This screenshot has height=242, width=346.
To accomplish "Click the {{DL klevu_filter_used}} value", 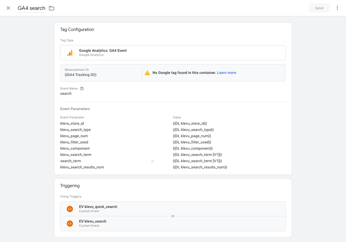I will pyautogui.click(x=192, y=142).
